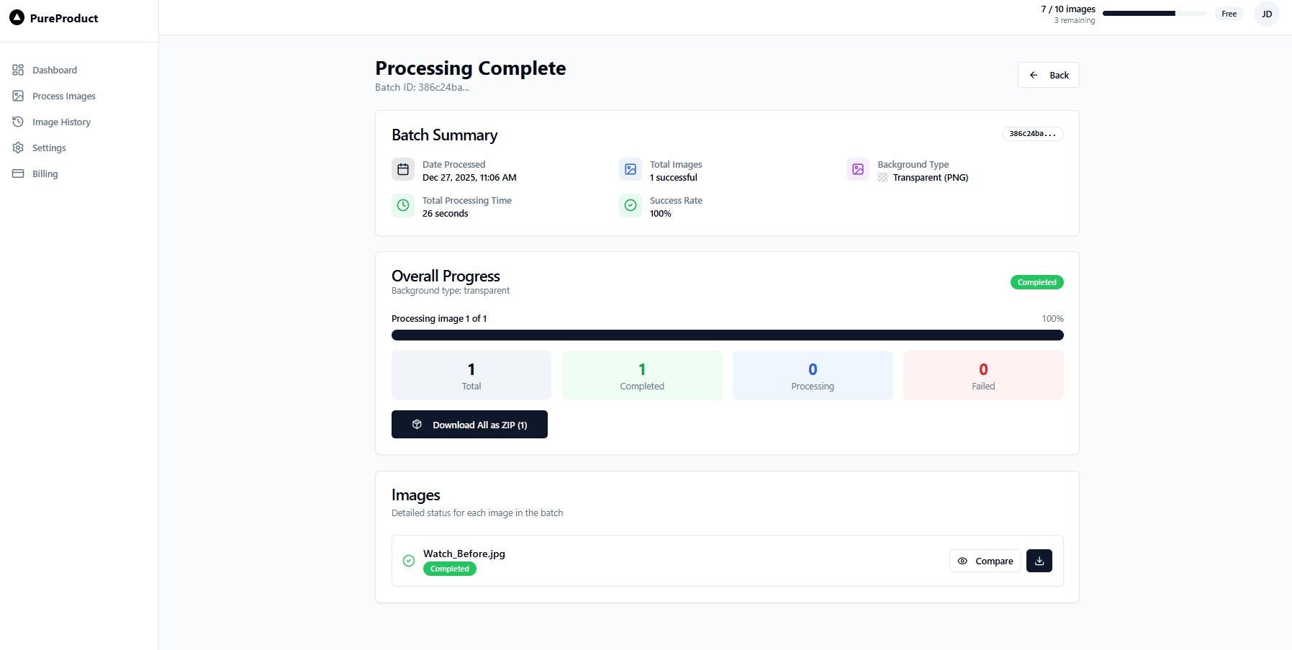1292x650 pixels.
Task: Click the green checkmark beside Watch_Before.jpg
Action: pos(408,561)
